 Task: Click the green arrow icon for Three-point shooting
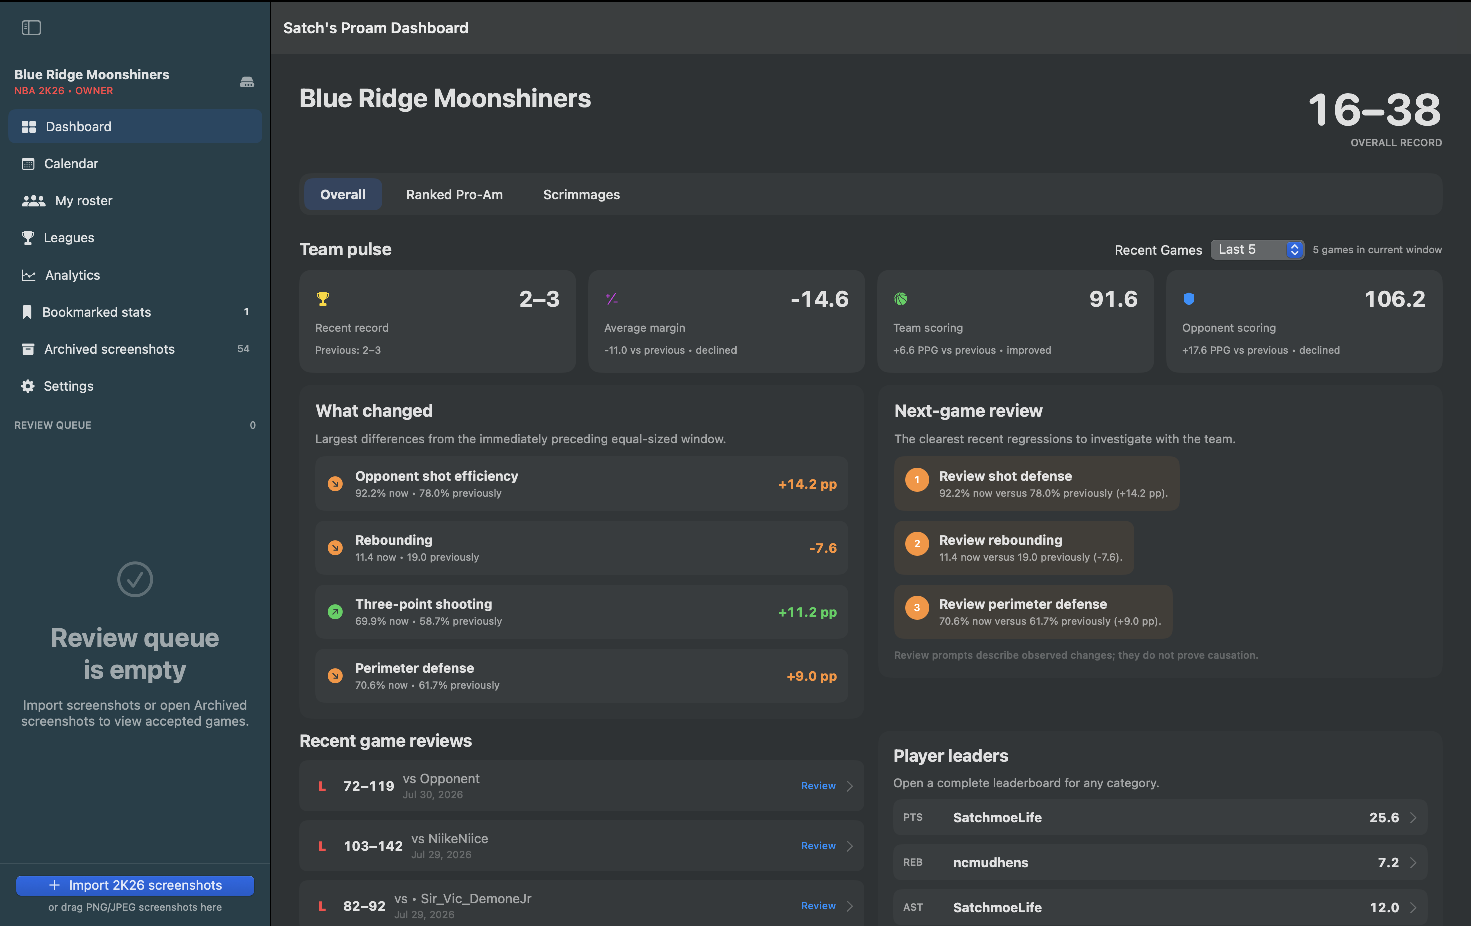click(335, 612)
